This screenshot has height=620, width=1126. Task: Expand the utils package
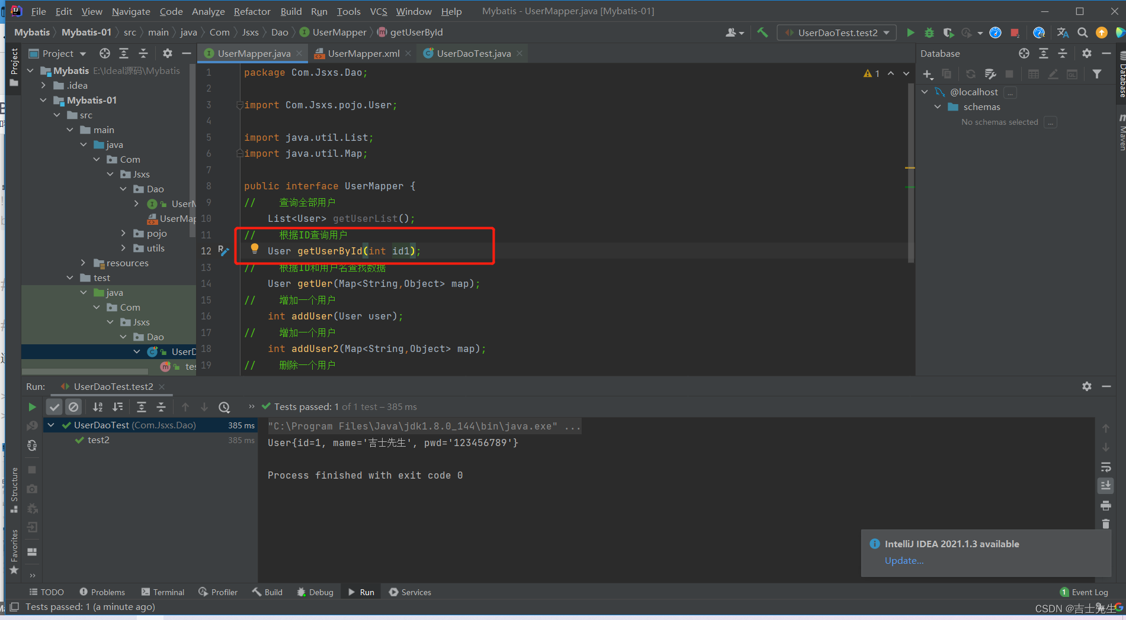point(123,248)
